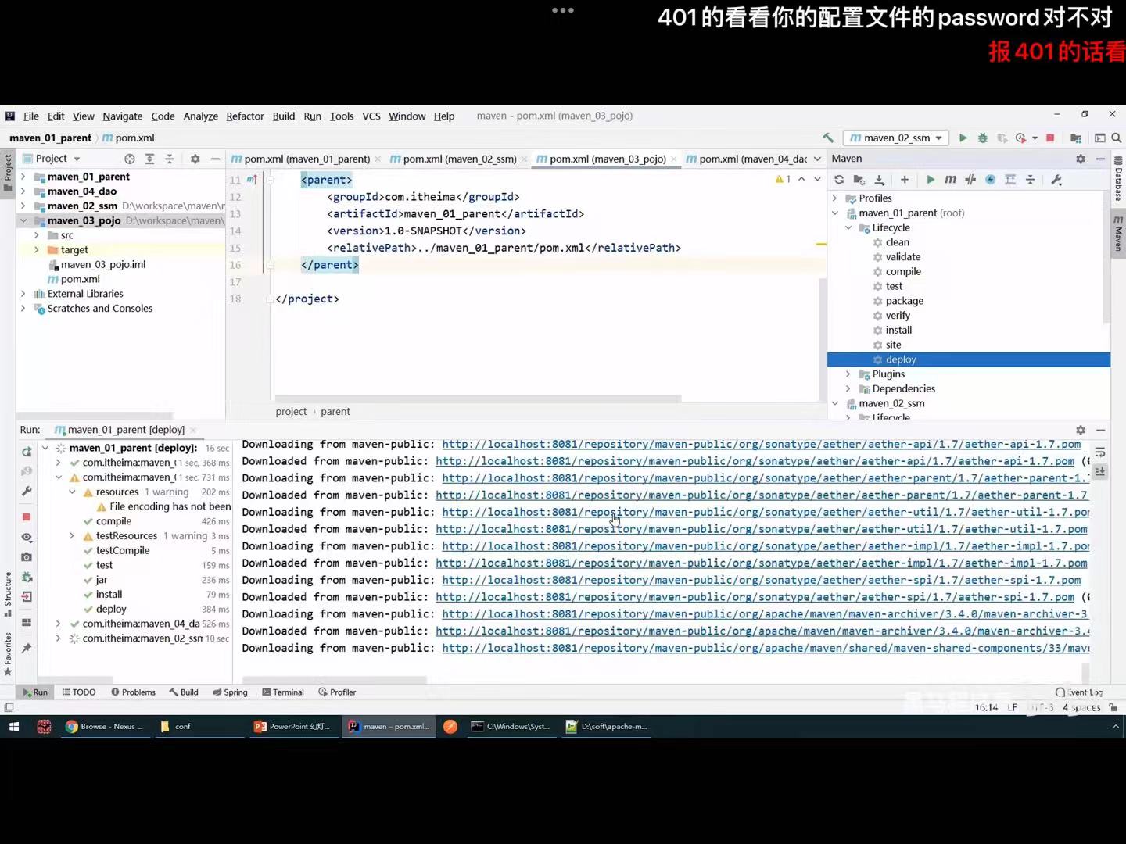Screen dimensions: 1126x844
Task: Open the VCS menu
Action: tap(371, 116)
